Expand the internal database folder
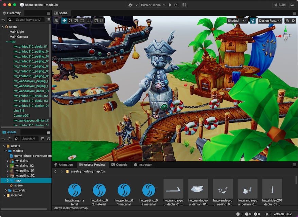Screen dimensions: 298x217 click(x=4, y=195)
